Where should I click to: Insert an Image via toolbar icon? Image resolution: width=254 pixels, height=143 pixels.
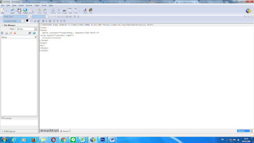pos(64,11)
